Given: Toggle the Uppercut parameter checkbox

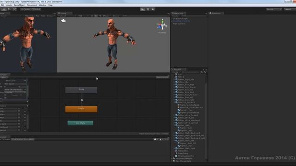Looking at the screenshot, I should 19,130.
